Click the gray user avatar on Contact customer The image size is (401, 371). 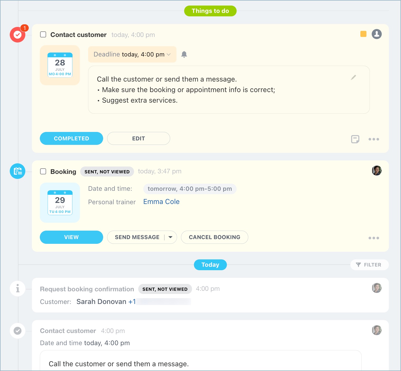coord(376,34)
